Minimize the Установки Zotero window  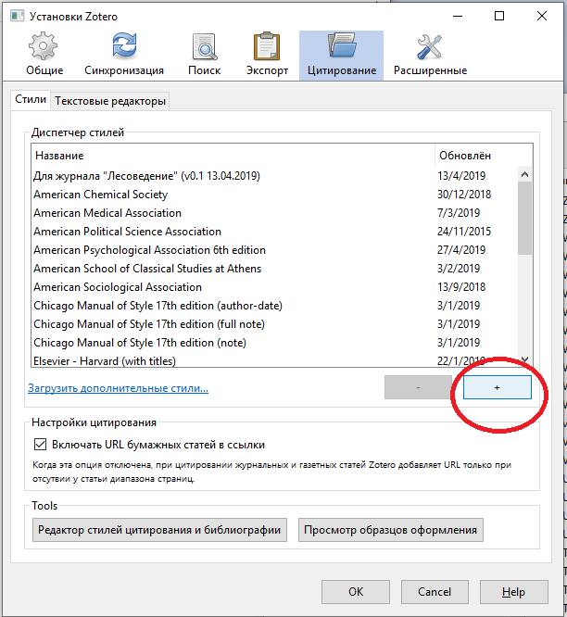pos(458,16)
